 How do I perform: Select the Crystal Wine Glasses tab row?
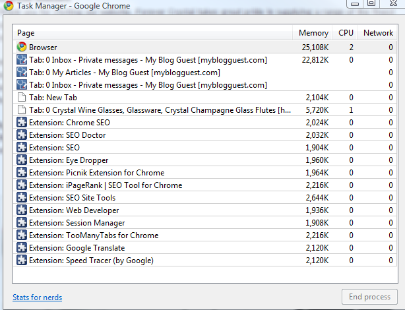pos(205,109)
